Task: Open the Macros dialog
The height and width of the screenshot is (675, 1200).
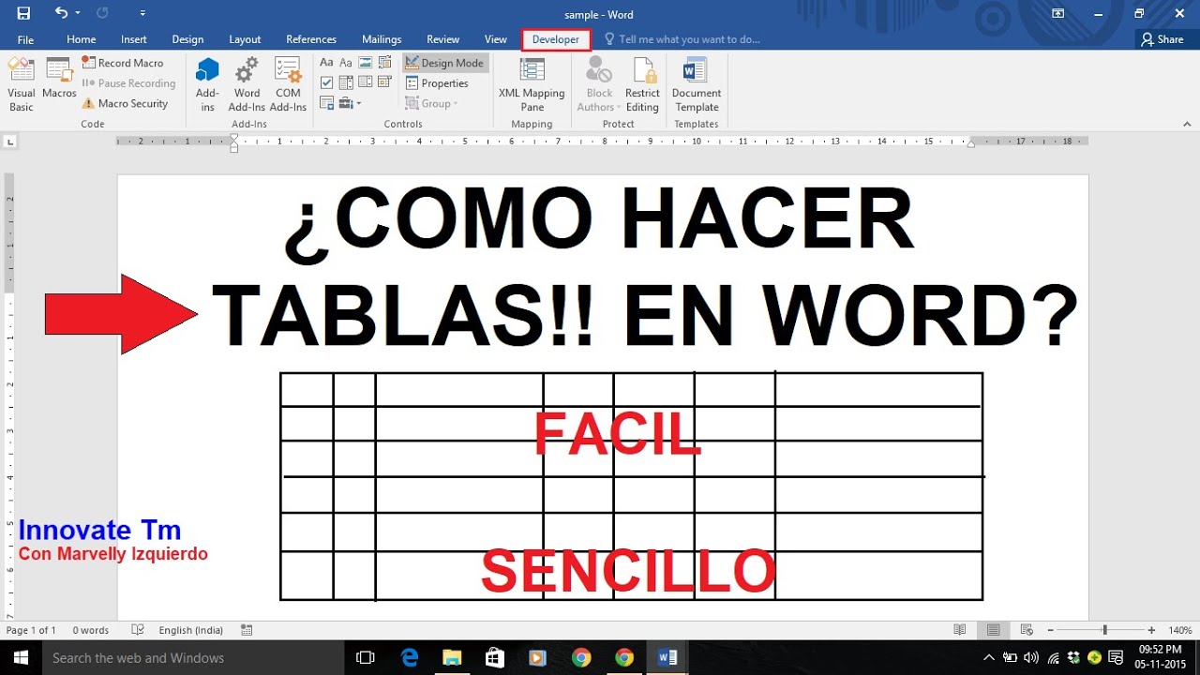Action: [x=59, y=79]
